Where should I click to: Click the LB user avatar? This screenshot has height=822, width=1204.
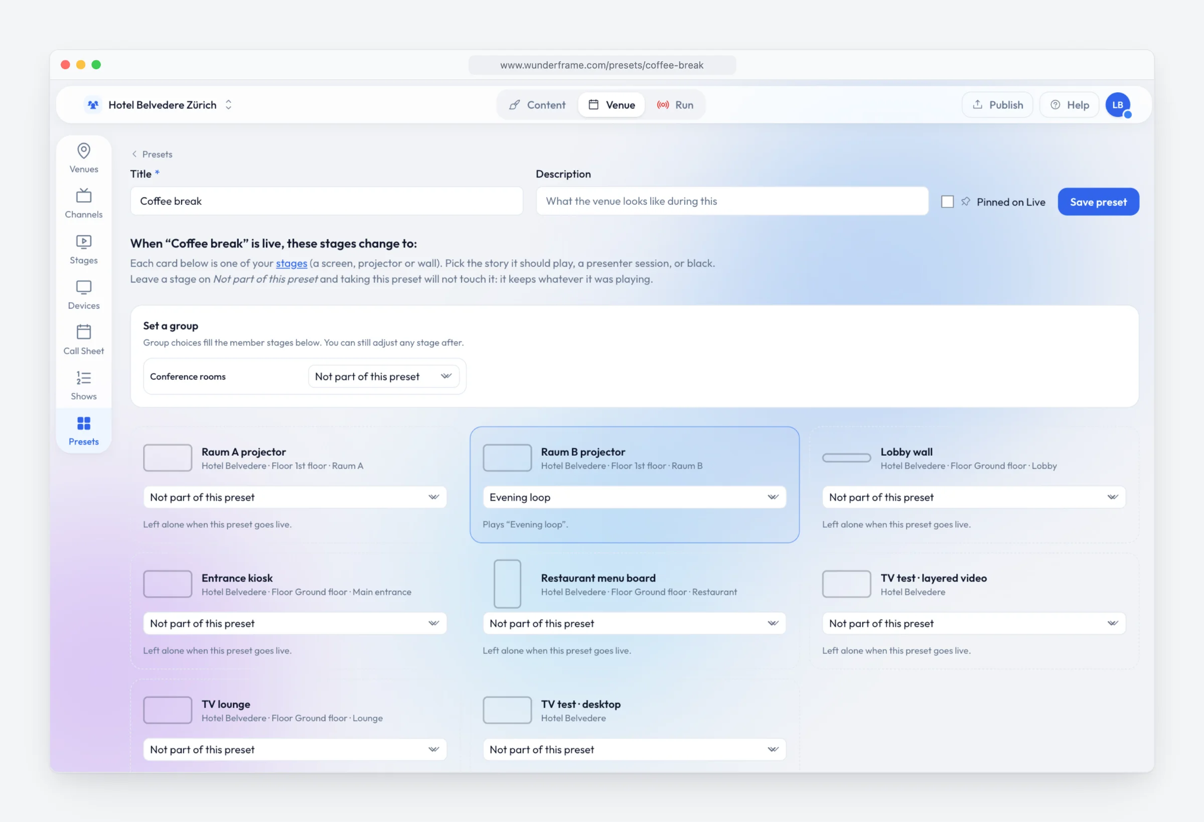pos(1118,105)
